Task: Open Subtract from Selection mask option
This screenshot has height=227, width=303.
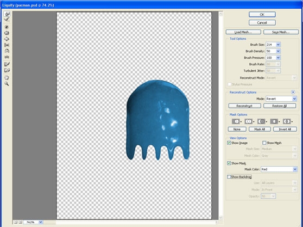Action: click(262, 121)
